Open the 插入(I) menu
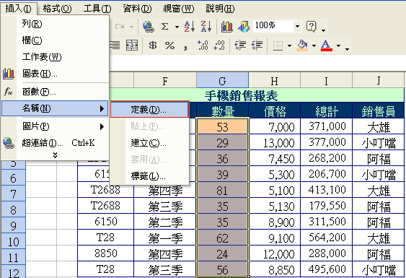 [18, 9]
